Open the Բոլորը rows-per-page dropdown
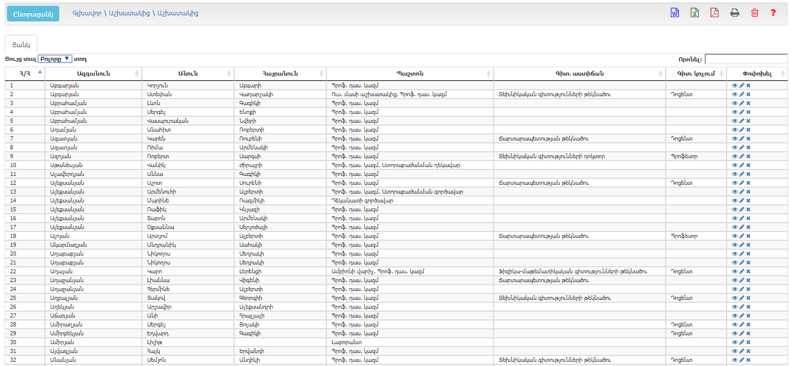This screenshot has width=791, height=366. tap(55, 59)
